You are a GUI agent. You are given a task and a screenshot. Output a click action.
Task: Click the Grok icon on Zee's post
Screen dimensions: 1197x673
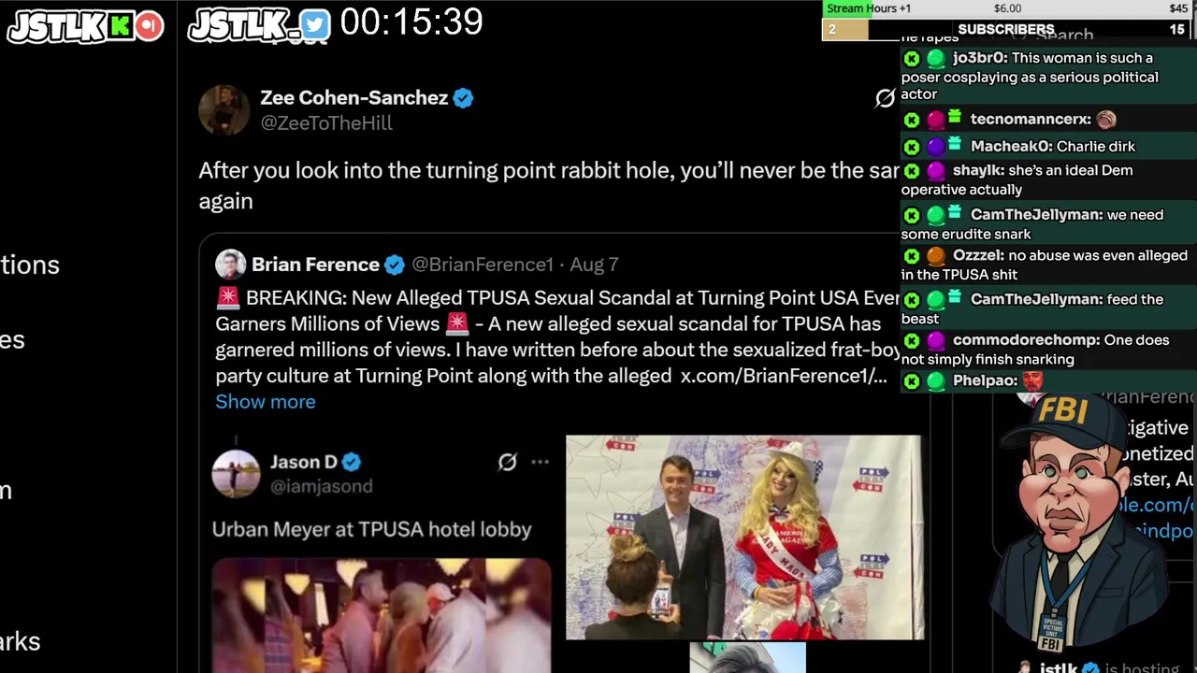click(885, 97)
